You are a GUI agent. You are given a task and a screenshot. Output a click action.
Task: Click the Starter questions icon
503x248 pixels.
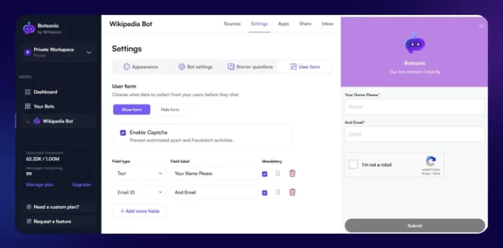pos(231,67)
